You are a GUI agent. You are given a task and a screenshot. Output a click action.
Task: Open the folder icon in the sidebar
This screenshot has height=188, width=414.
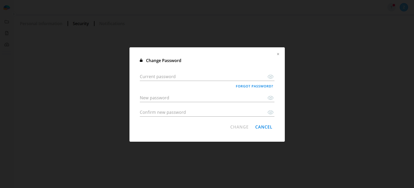[7, 22]
